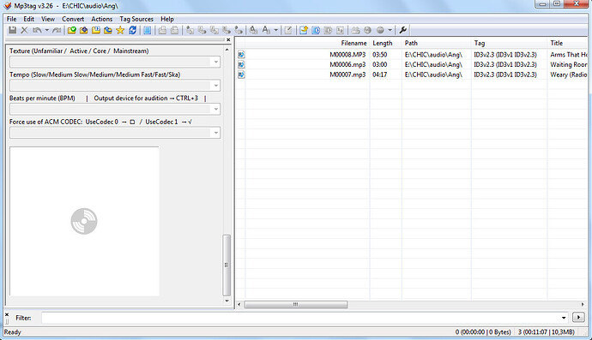The width and height of the screenshot is (592, 340).
Task: Click into the Filter input field
Action: (301, 318)
